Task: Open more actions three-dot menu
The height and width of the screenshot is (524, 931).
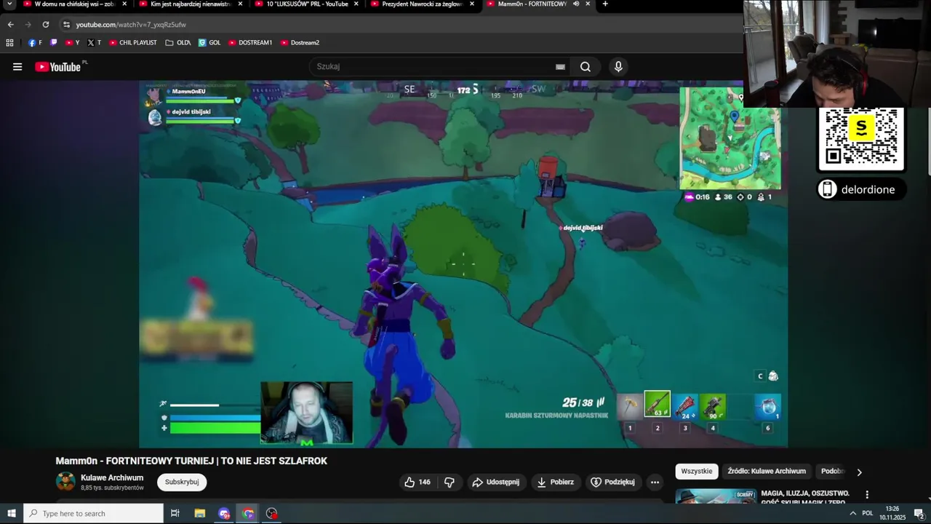Action: (655, 482)
